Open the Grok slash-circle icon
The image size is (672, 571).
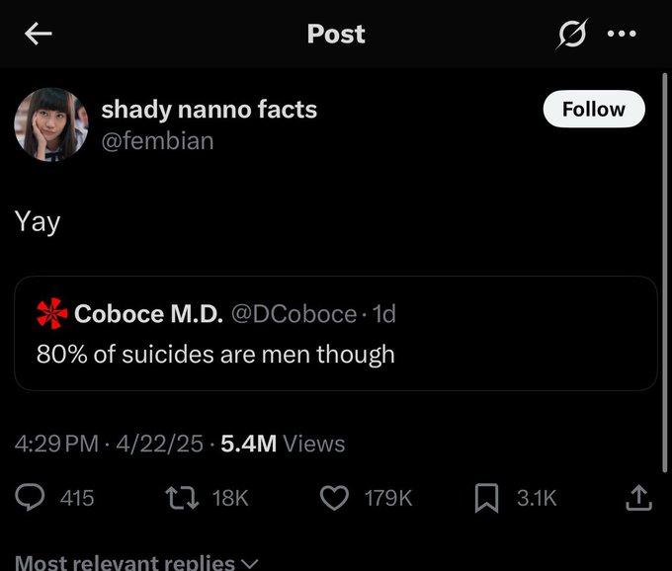(570, 34)
